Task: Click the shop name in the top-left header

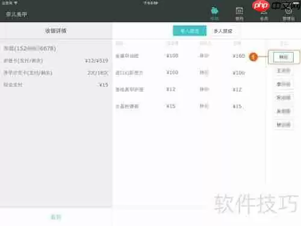Action: click(x=16, y=14)
